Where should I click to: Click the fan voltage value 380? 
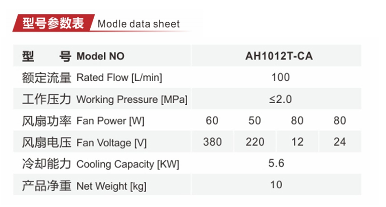(x=212, y=142)
